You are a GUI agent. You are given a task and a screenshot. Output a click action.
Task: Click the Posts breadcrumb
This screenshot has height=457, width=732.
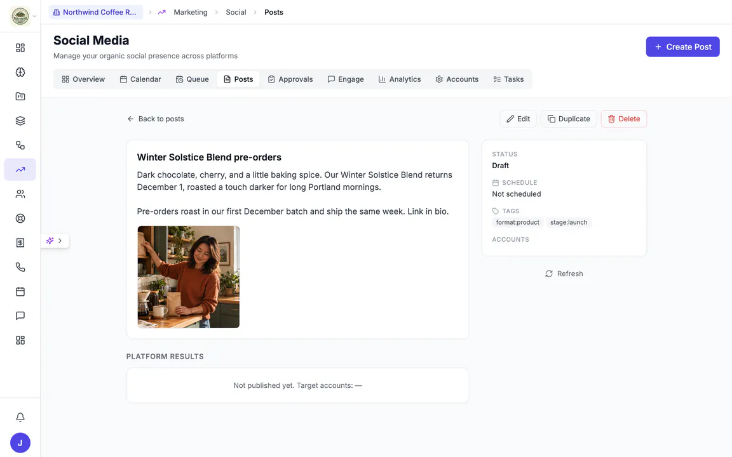point(274,12)
